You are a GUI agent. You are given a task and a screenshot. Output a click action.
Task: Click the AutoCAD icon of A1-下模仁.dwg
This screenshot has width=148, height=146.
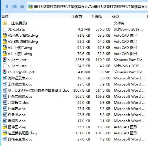5,54
